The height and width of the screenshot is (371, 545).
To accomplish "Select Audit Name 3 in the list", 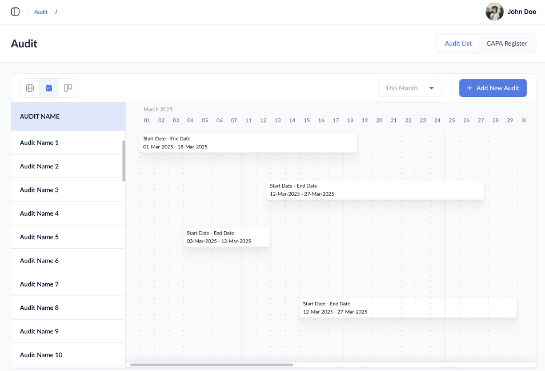I will click(39, 189).
